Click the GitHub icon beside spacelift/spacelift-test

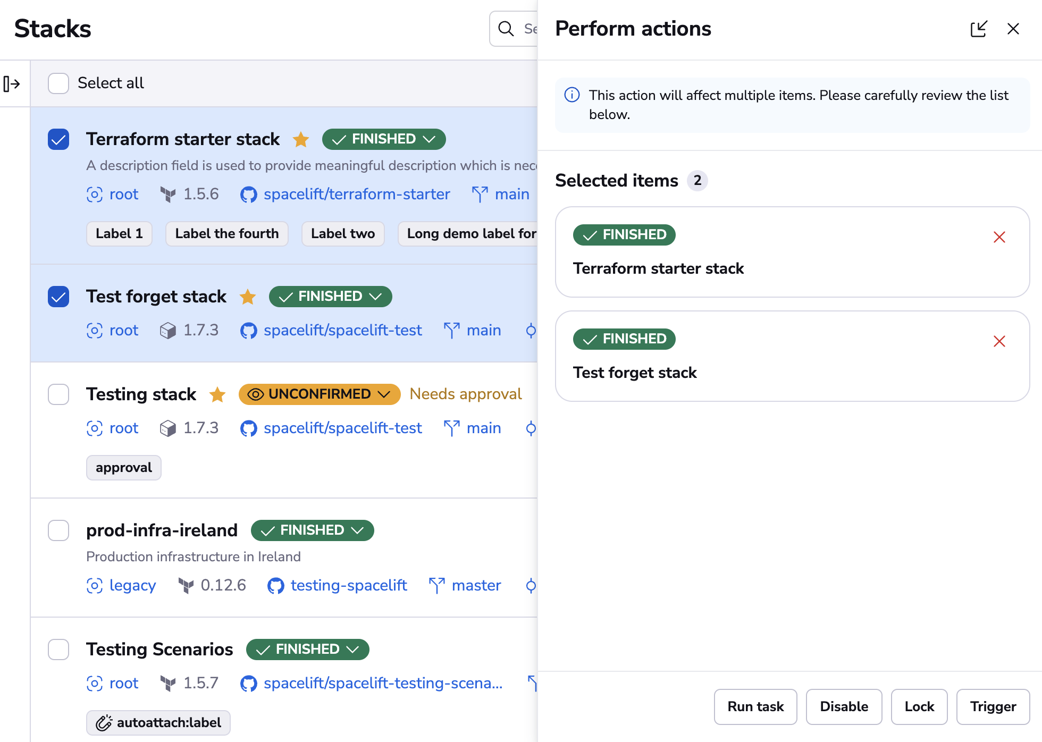tap(248, 330)
